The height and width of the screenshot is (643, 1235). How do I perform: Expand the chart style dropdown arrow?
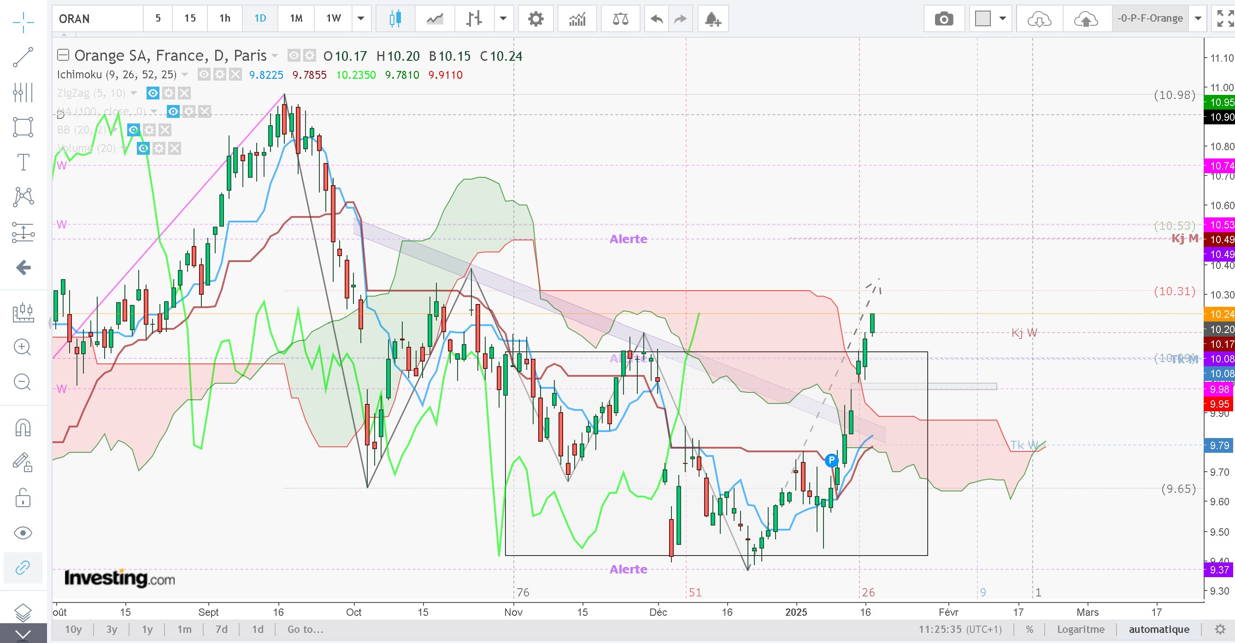click(503, 19)
